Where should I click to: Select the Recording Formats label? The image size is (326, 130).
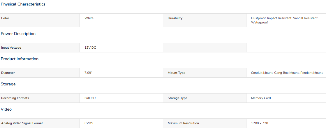[15, 98]
